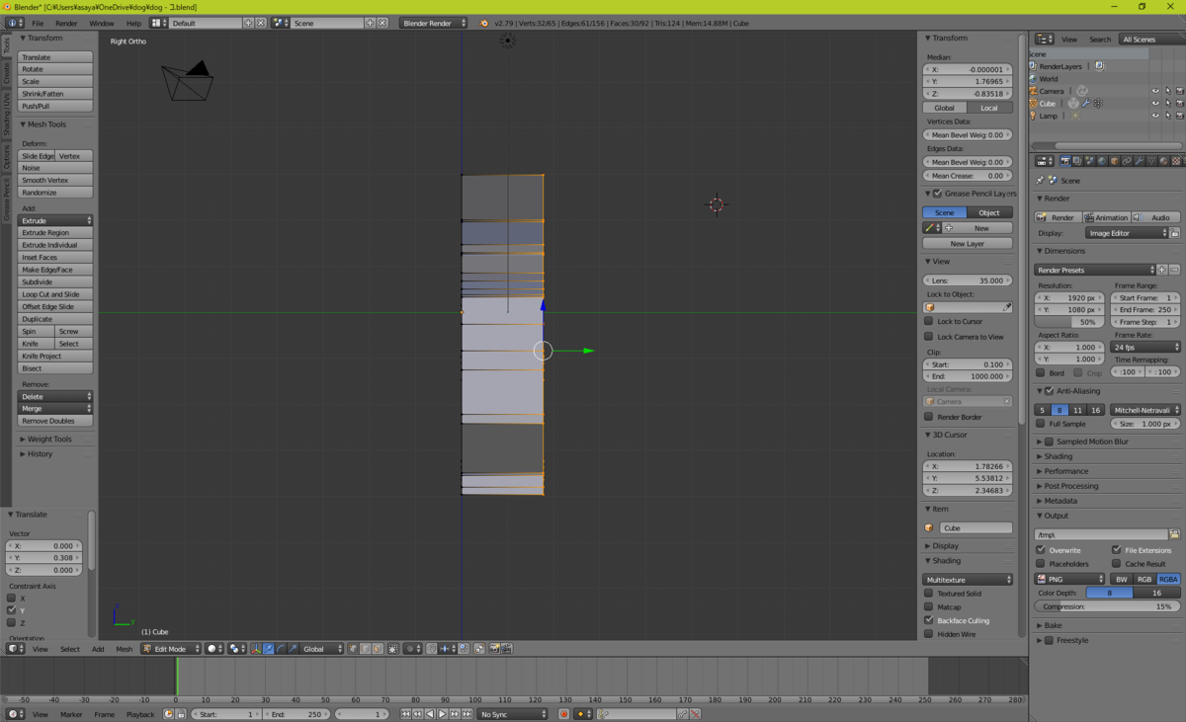Image resolution: width=1186 pixels, height=722 pixels.
Task: Click the folder icon beside output path
Action: [1175, 534]
